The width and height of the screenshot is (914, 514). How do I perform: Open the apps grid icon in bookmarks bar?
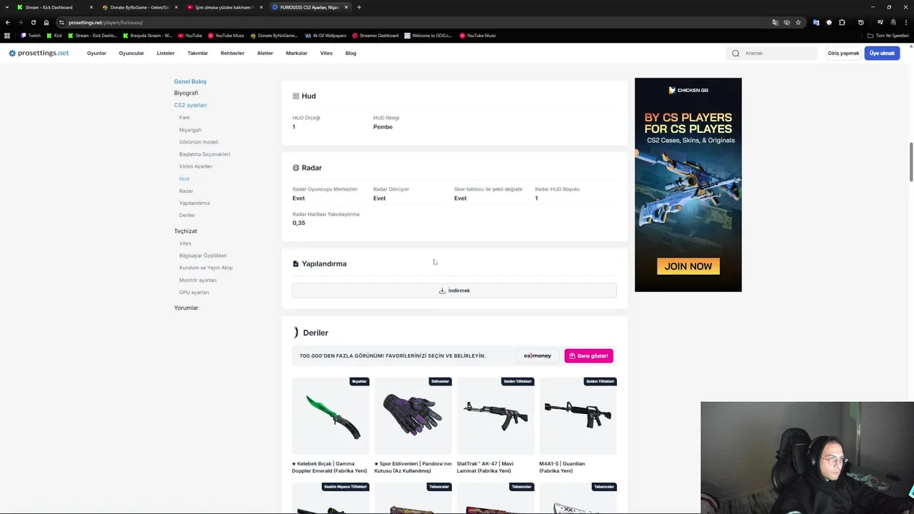pyautogui.click(x=8, y=36)
